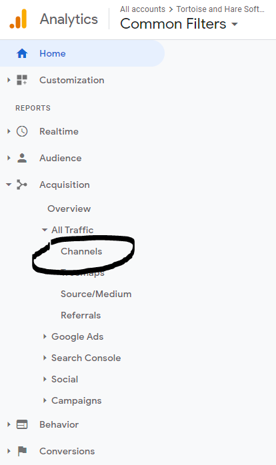The height and width of the screenshot is (465, 276).
Task: Click the All accounts breadcrumb link
Action: pyautogui.click(x=143, y=9)
